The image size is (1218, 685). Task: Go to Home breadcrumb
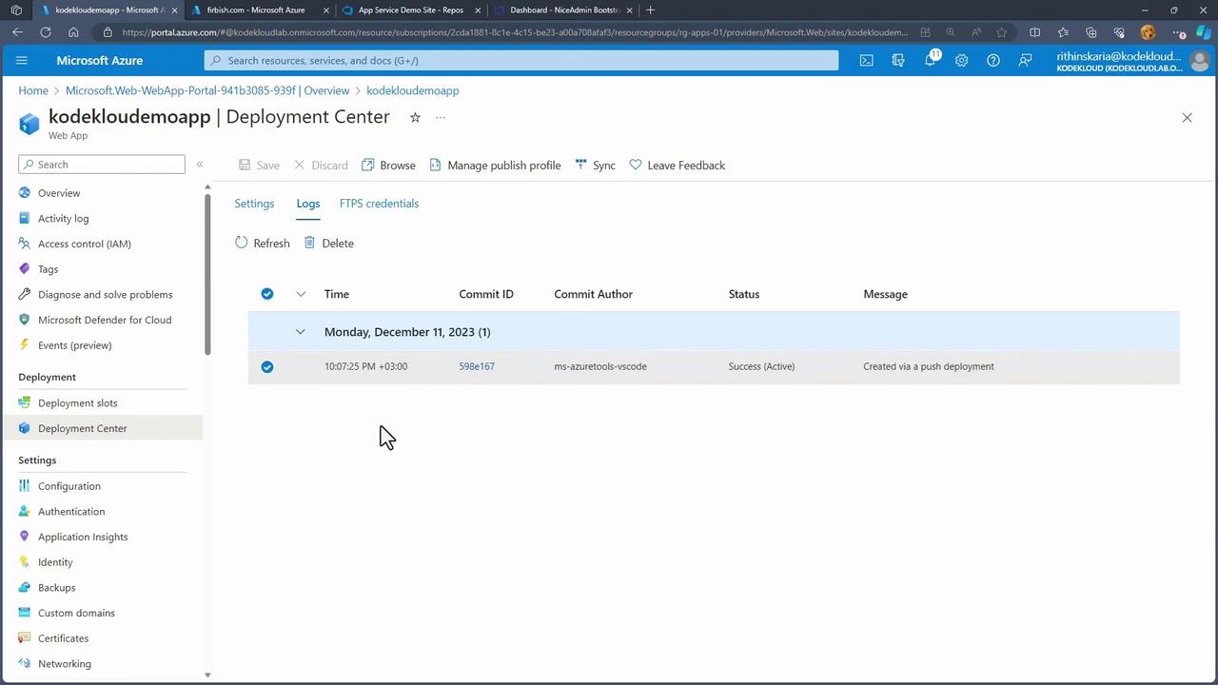click(x=33, y=90)
